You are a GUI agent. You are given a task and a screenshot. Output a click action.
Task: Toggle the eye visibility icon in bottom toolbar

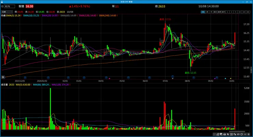pos(238,134)
